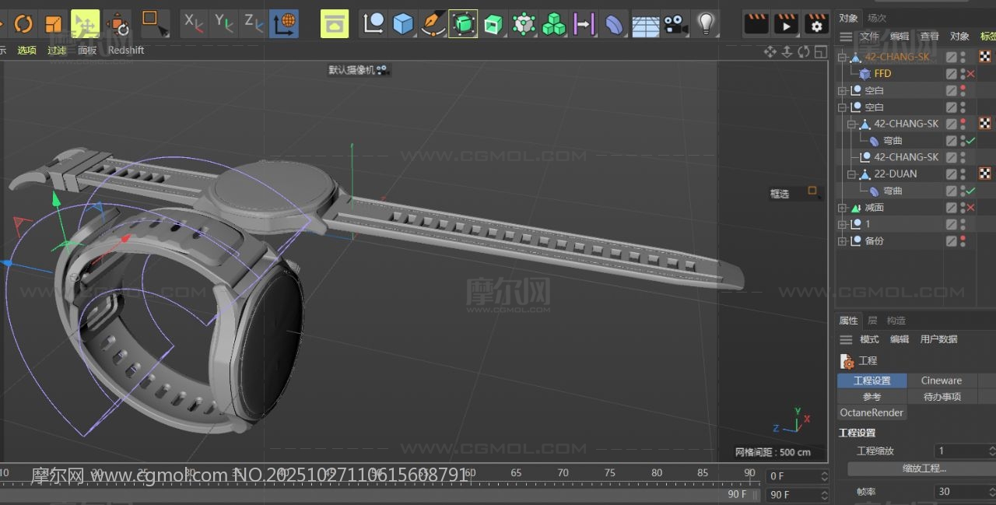This screenshot has width=996, height=505.
Task: Switch to the Cineware tab
Action: [x=942, y=381]
